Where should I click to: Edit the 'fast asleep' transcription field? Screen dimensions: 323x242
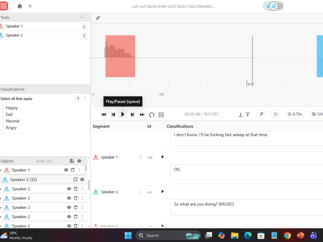[x=247, y=139]
